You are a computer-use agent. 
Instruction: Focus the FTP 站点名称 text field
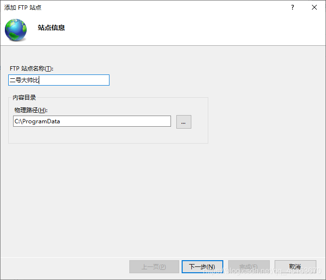[59, 80]
